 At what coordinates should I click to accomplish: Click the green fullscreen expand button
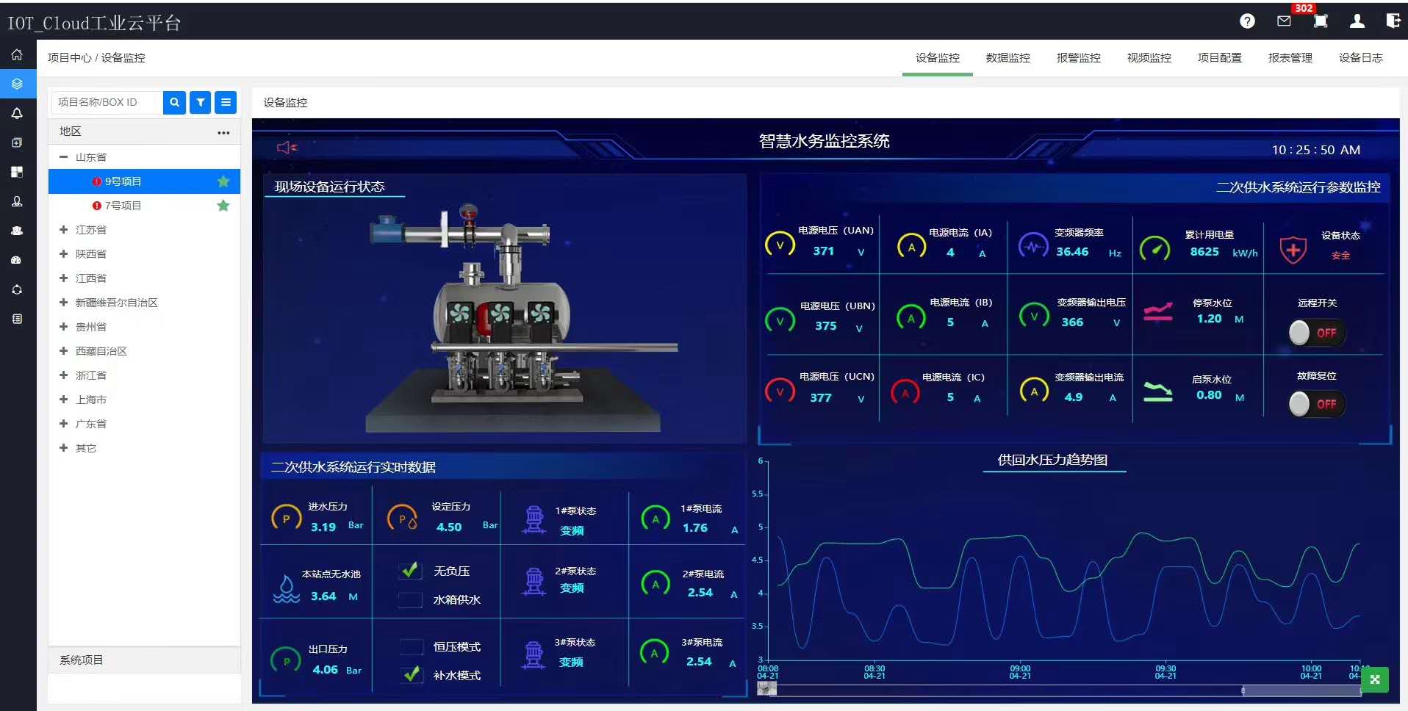pyautogui.click(x=1374, y=679)
